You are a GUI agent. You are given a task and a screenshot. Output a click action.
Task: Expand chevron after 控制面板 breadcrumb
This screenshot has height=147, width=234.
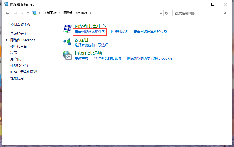pyautogui.click(x=60, y=13)
